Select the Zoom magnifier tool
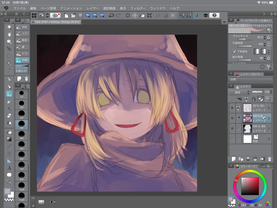277x208 pixels. 9,27
